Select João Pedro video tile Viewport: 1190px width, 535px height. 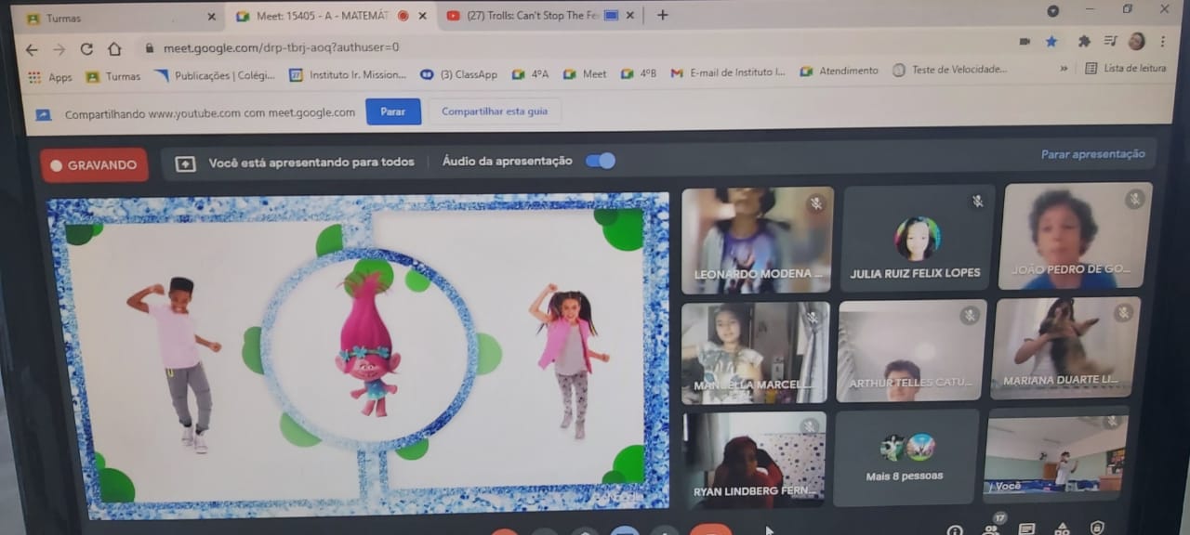coord(1077,236)
